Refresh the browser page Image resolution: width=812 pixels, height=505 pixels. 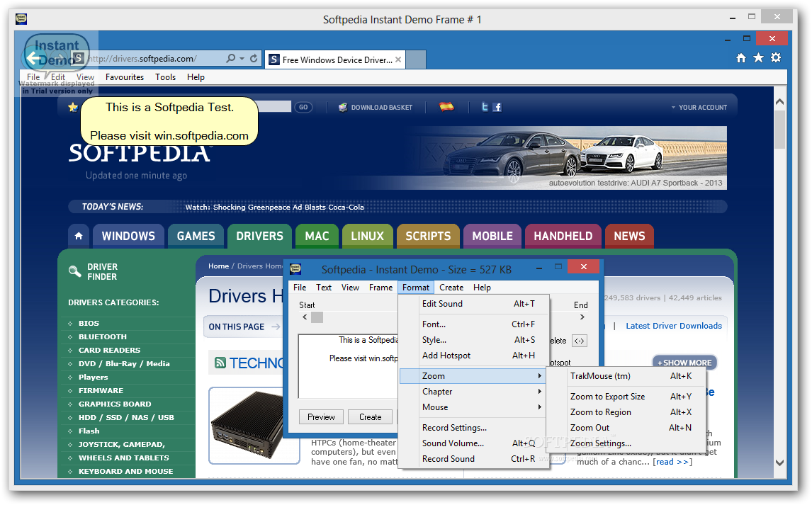point(254,59)
